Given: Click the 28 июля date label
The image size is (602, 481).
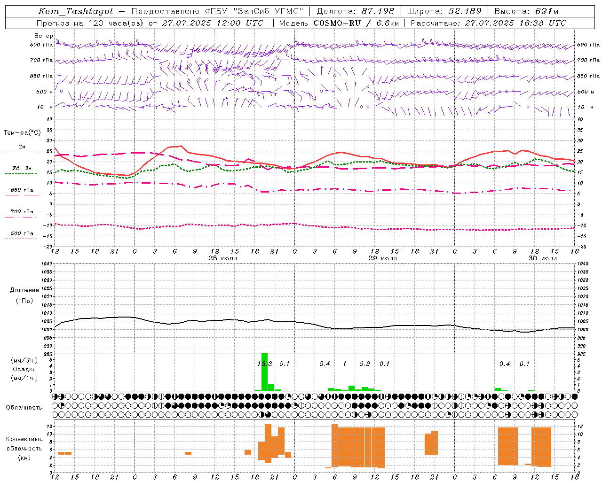Looking at the screenshot, I should 223,258.
